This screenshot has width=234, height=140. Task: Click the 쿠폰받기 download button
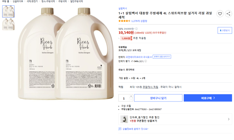[225, 30]
